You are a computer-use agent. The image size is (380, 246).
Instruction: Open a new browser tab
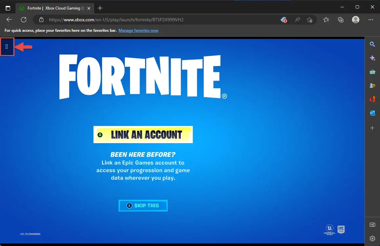[x=100, y=8]
